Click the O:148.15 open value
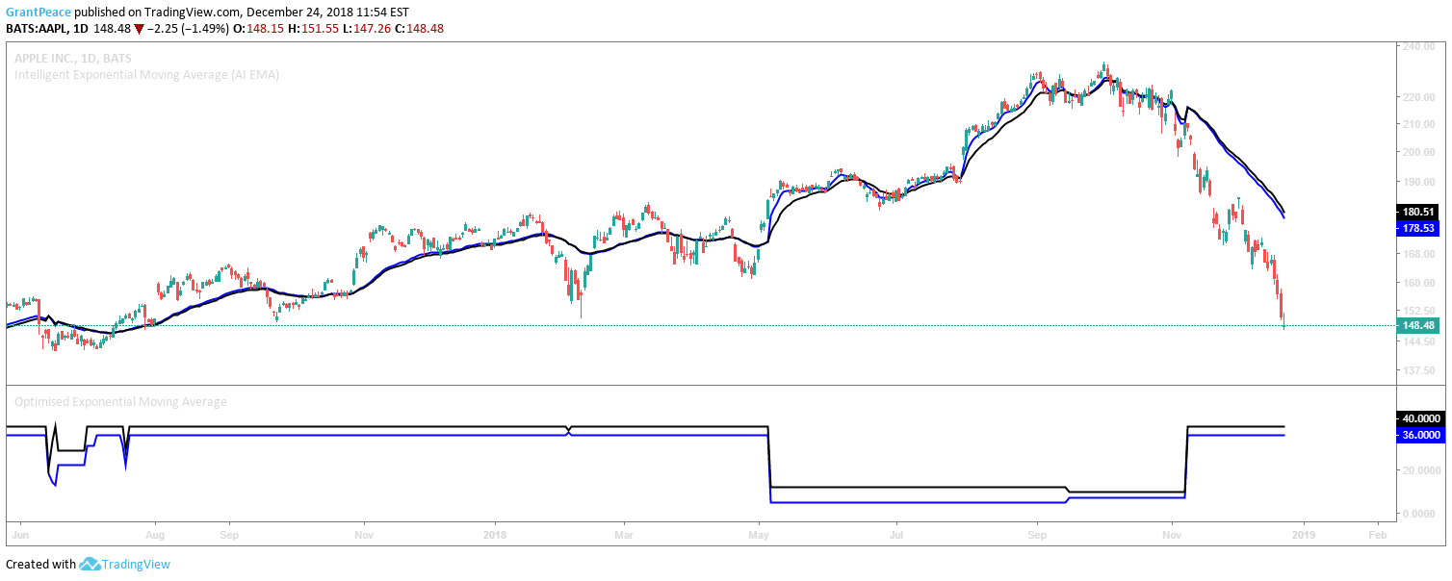 (257, 28)
